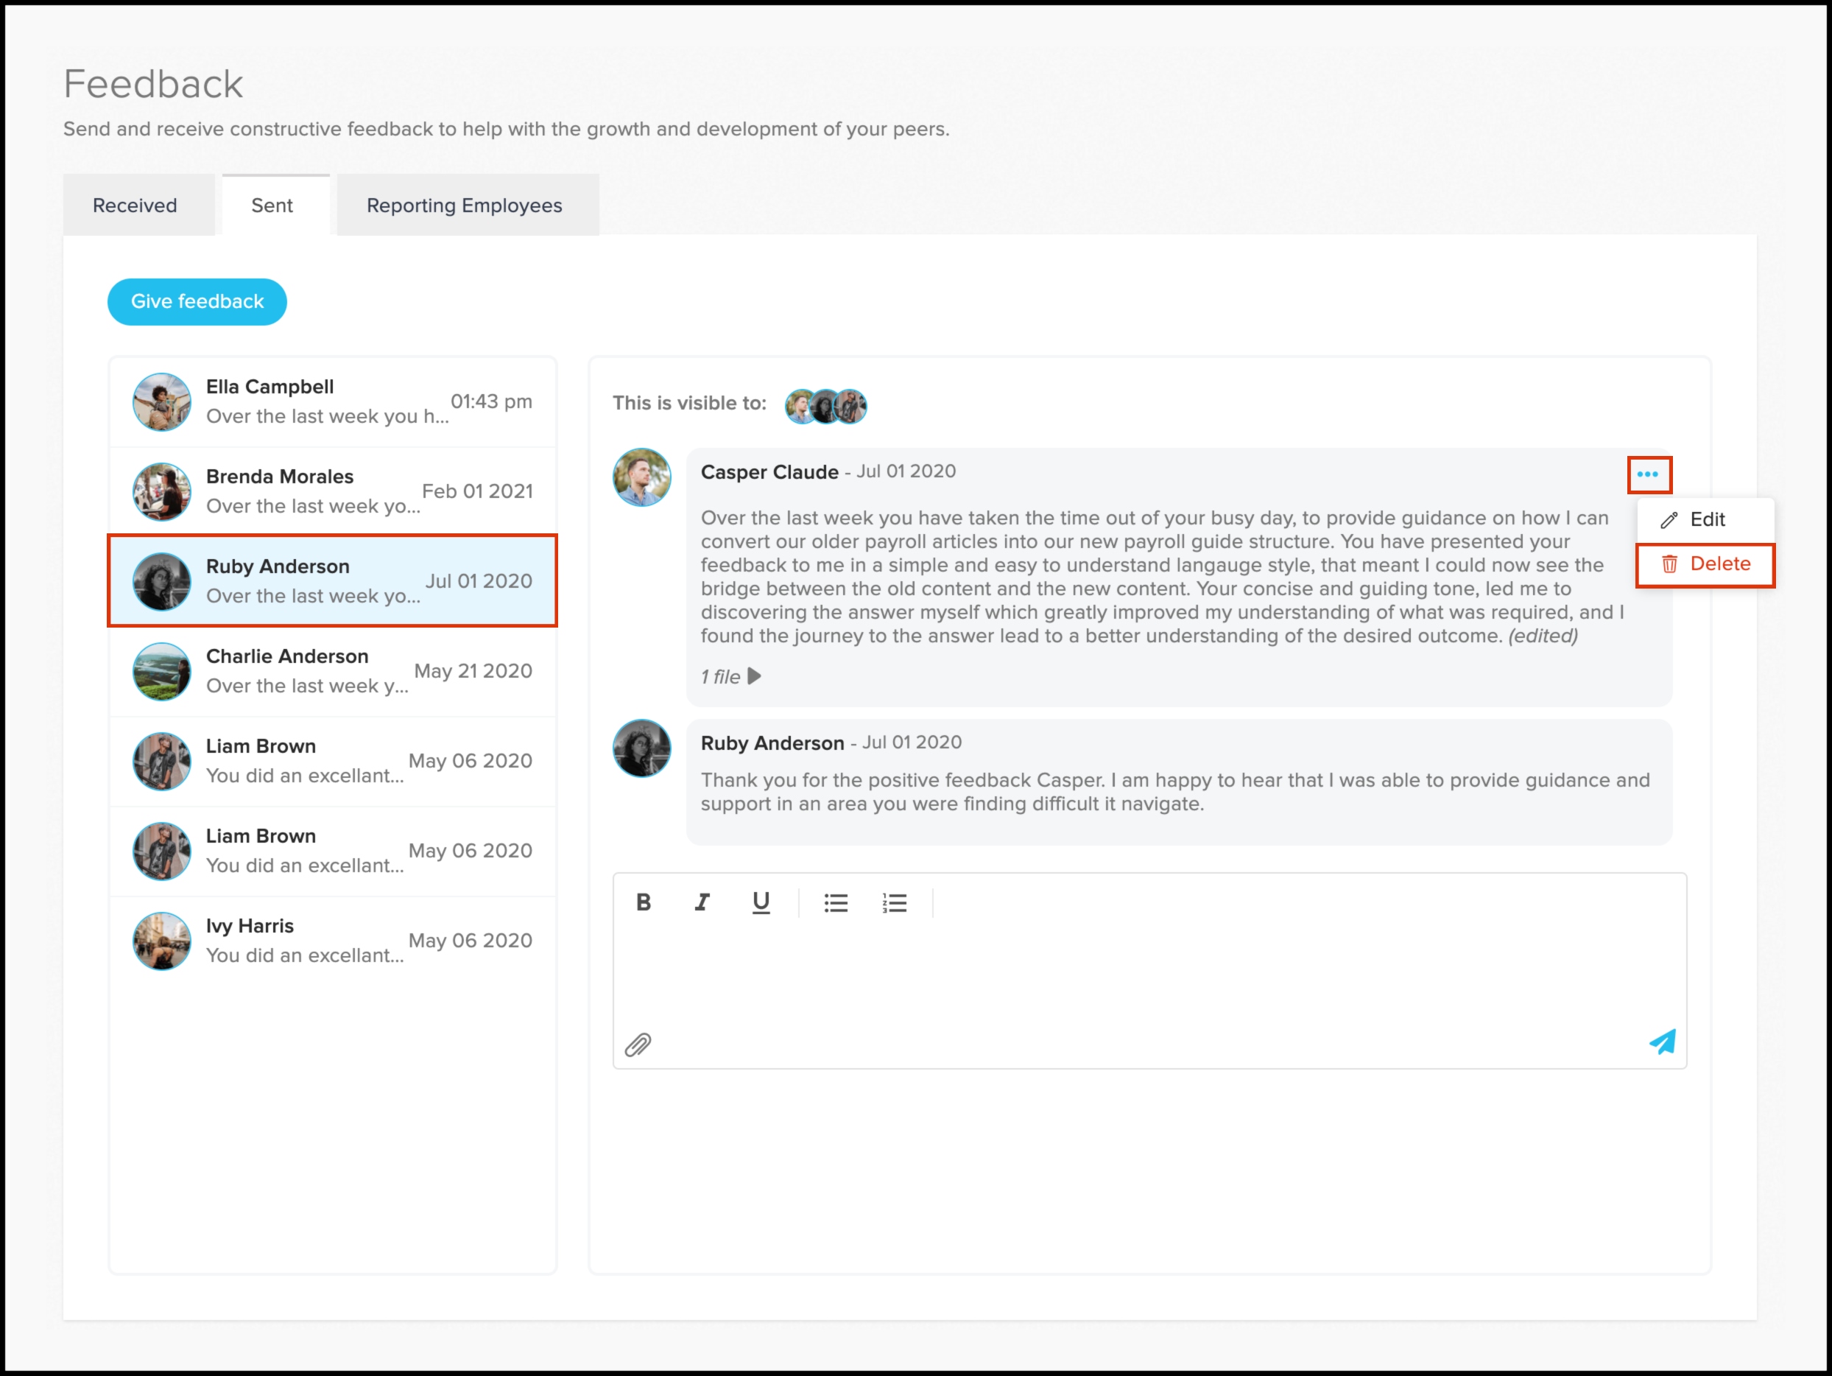This screenshot has height=1376, width=1832.
Task: Choose Edit from the message menu
Action: point(1705,519)
